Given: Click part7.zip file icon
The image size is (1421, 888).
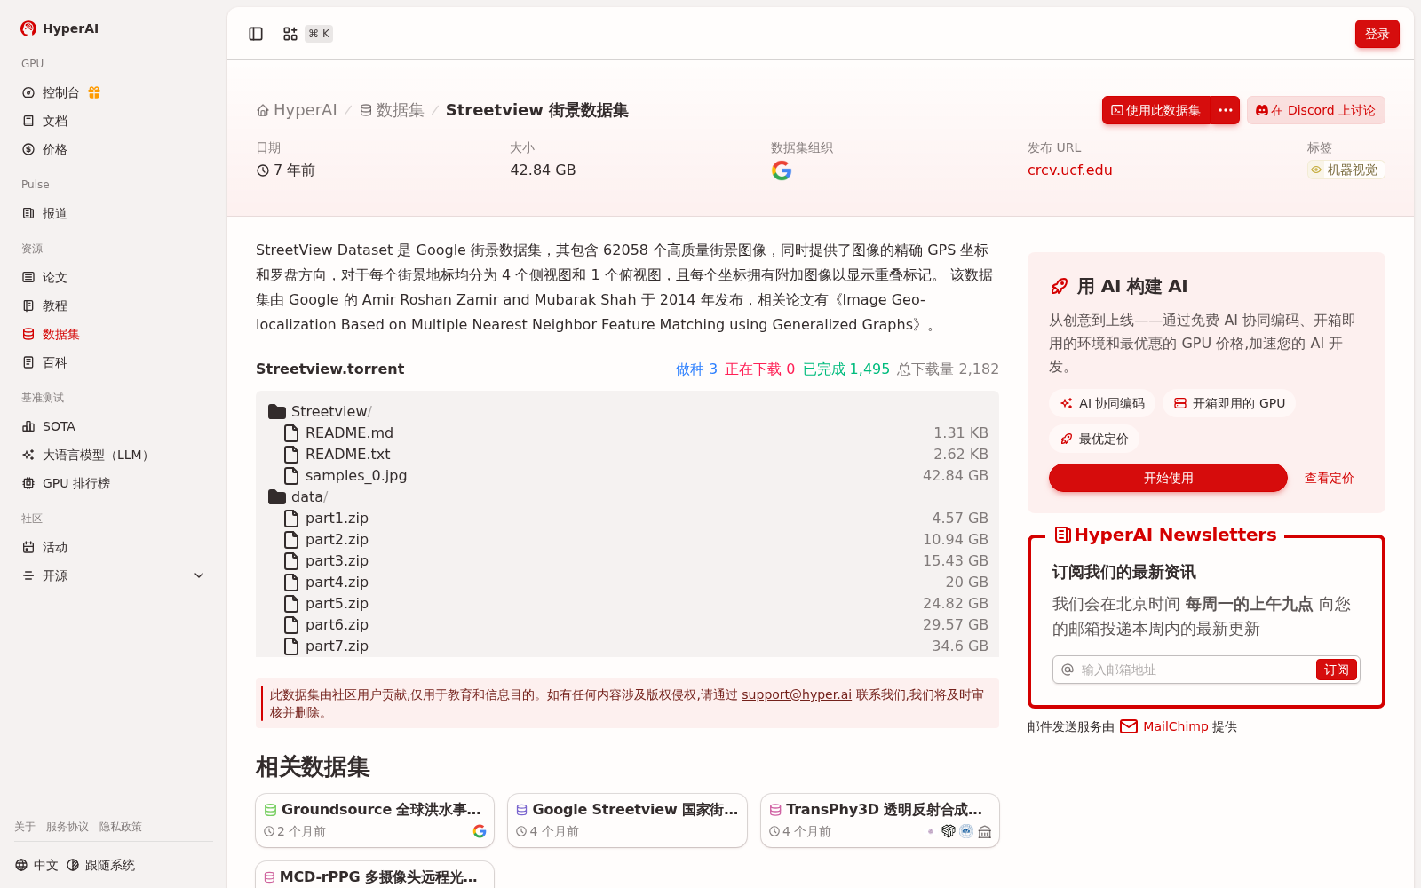Looking at the screenshot, I should coord(291,646).
